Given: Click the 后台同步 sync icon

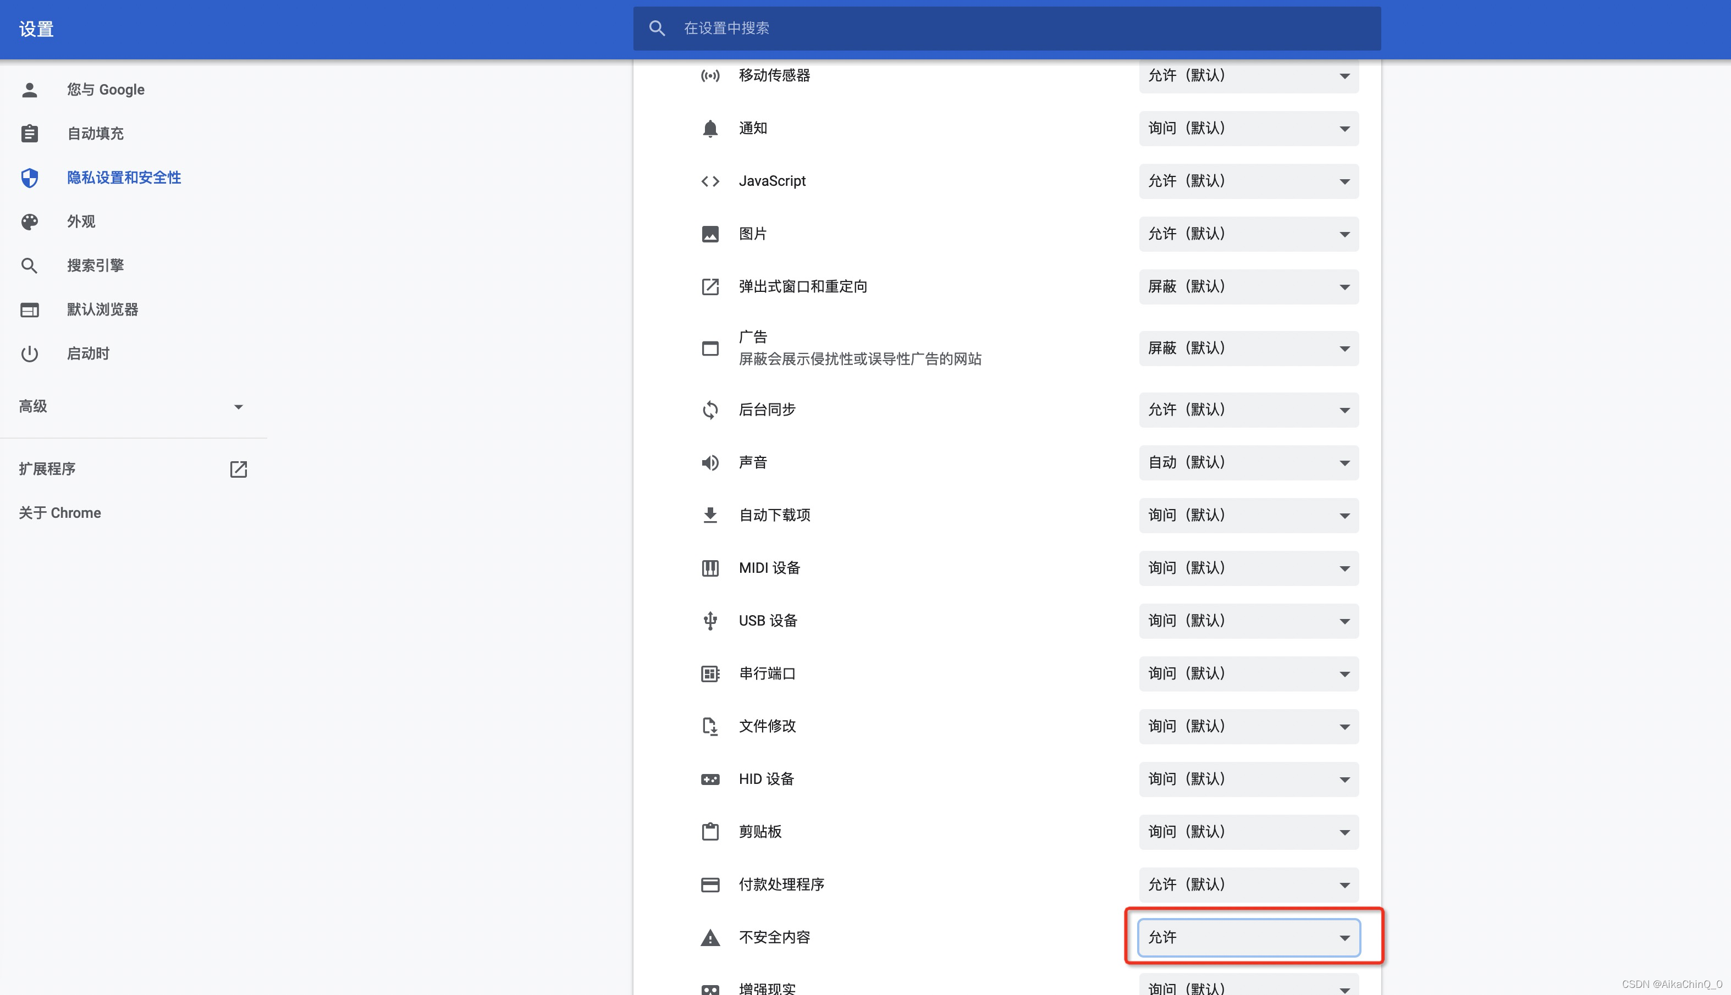Looking at the screenshot, I should [x=710, y=410].
